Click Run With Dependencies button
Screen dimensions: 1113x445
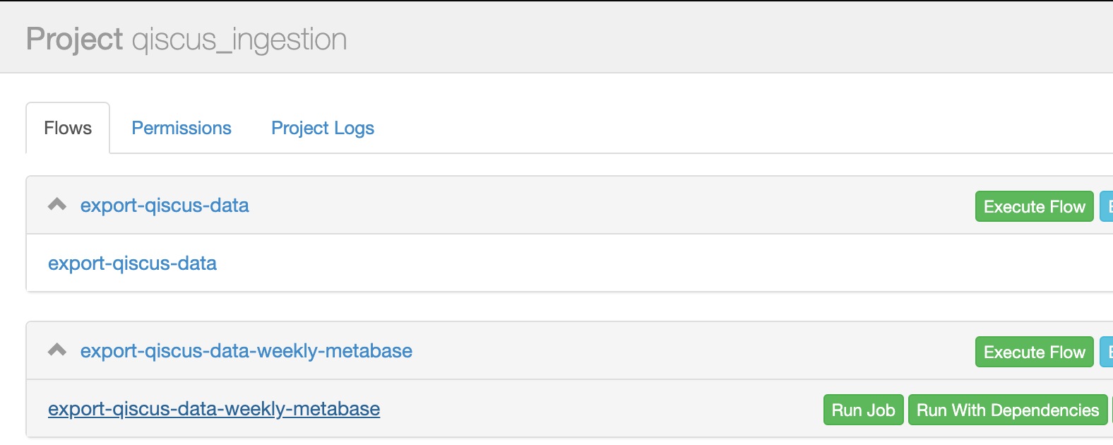(x=1008, y=410)
